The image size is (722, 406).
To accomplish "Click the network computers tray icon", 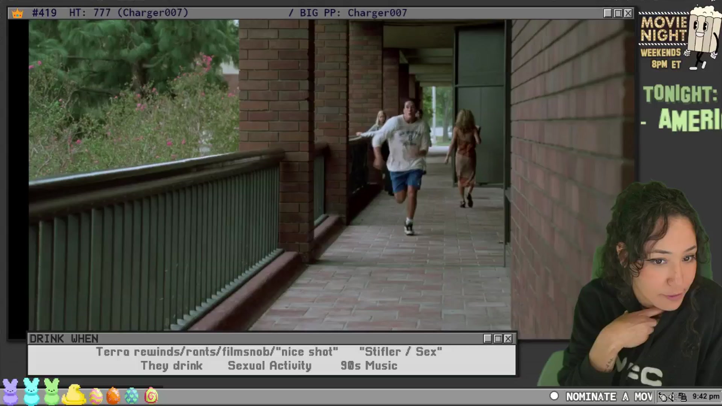I will pos(682,397).
